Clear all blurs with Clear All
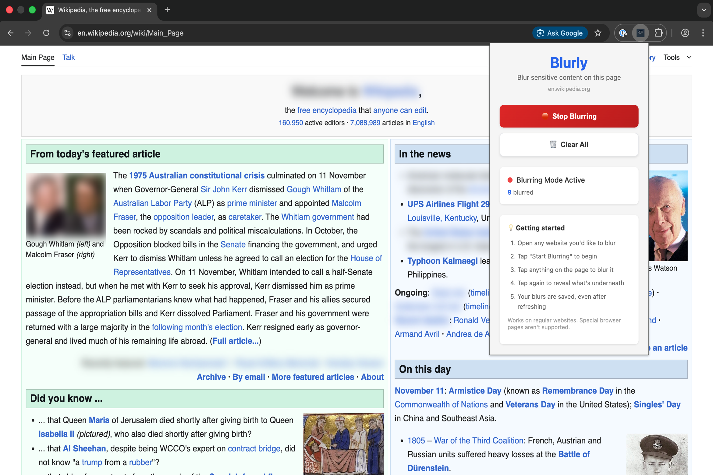 click(569, 144)
